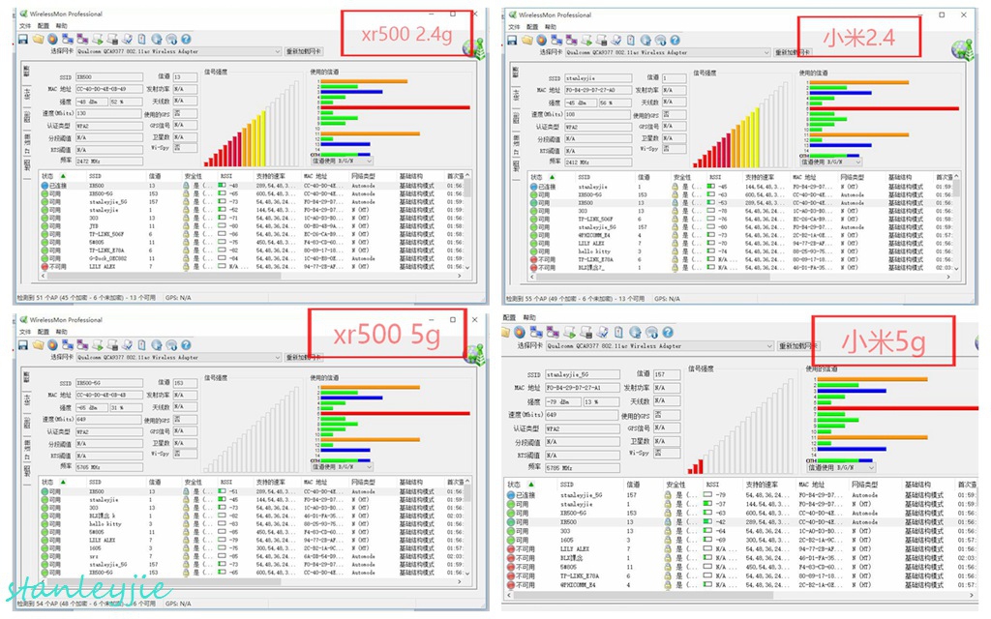Screen dimensions: 991x619
Task: Click the open folder icon in 小米2.4 window
Action: click(527, 40)
